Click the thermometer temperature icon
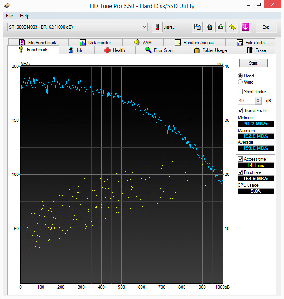This screenshot has width=284, height=299. click(158, 27)
